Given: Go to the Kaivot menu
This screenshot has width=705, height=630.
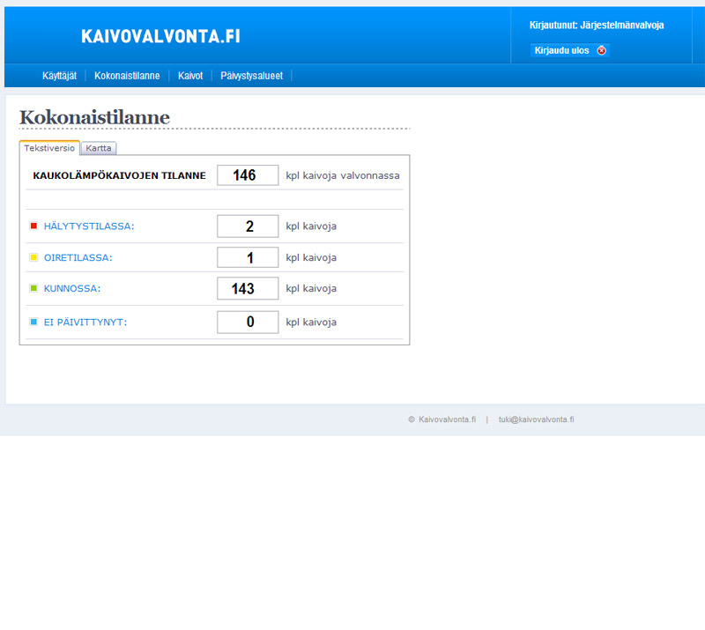Looking at the screenshot, I should (x=190, y=76).
